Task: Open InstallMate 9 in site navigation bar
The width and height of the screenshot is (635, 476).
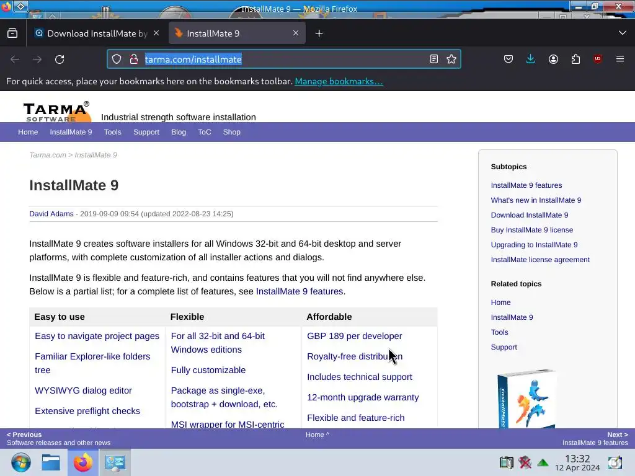Action: tap(71, 132)
